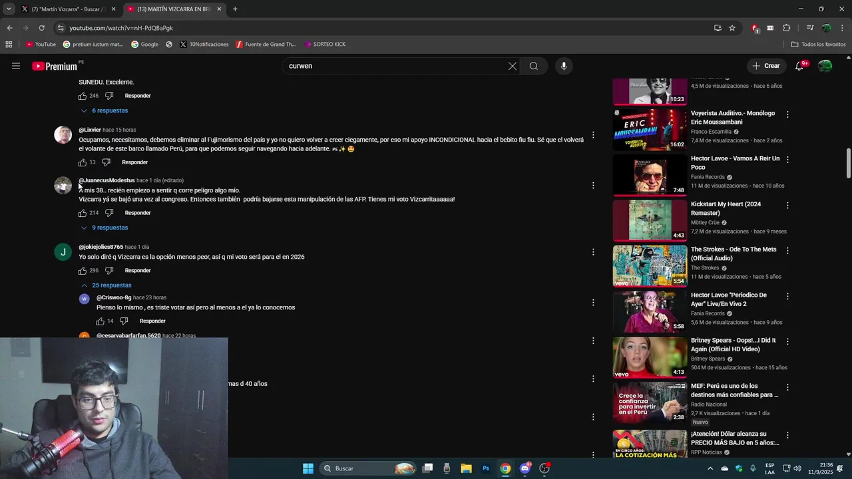Reply to the @JuanecusModestus comment
This screenshot has height=479, width=852.
click(138, 213)
